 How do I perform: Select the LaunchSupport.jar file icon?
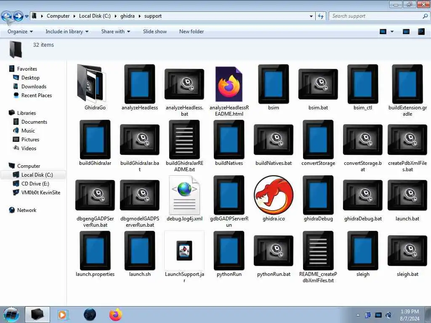[x=184, y=251]
